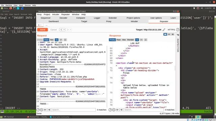Open the Intruder menu in menu bar
The width and height of the screenshot is (216, 121).
point(56,14)
